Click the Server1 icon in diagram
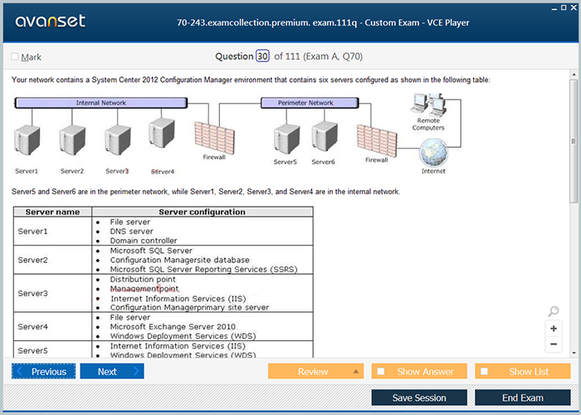 point(27,140)
